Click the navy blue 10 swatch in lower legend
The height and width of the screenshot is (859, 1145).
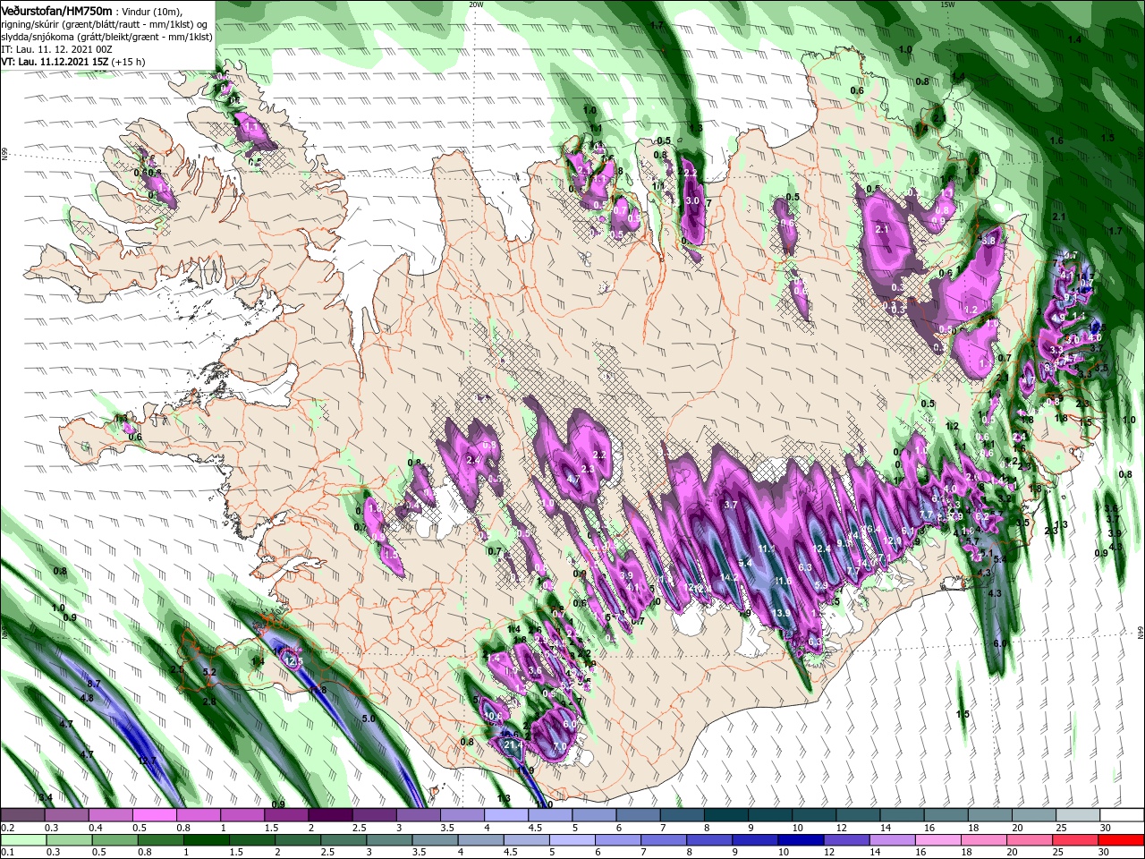(x=801, y=840)
